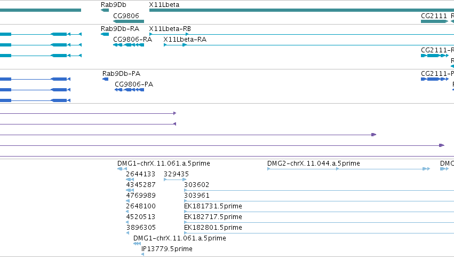Select DMG2-chrX.11.044.a.5prime EST feature

[x=348, y=169]
